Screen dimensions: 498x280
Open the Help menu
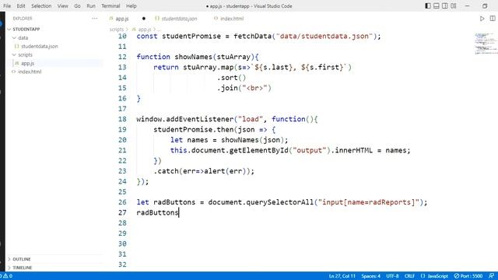(132, 5)
